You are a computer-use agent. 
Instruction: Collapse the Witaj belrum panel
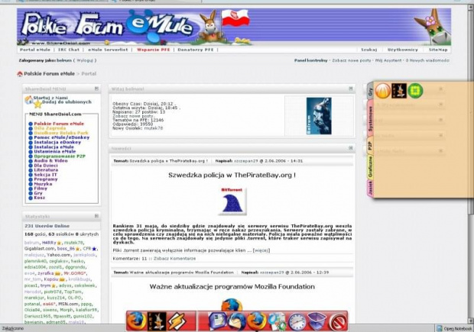click(350, 89)
